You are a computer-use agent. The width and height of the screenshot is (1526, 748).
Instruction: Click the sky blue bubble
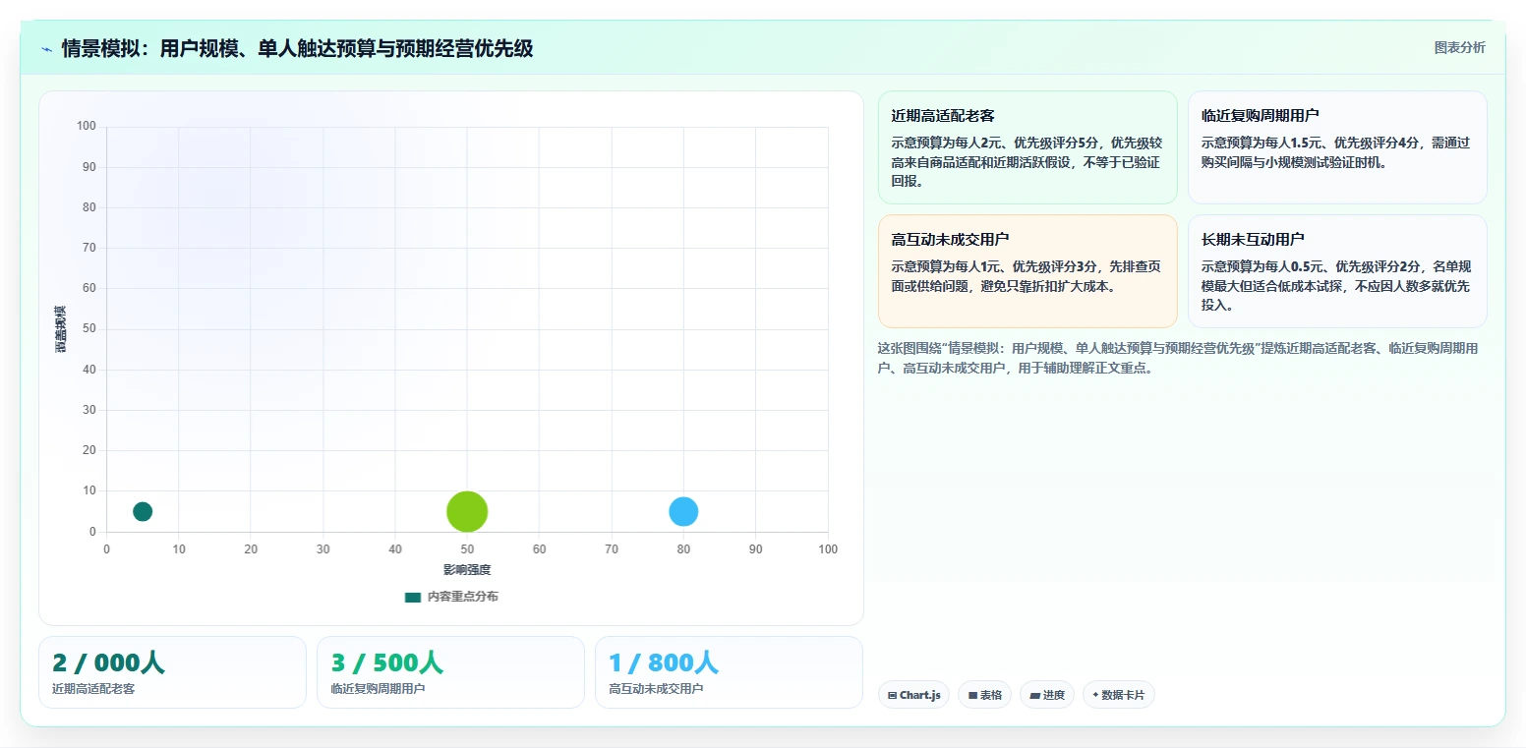pyautogui.click(x=683, y=511)
